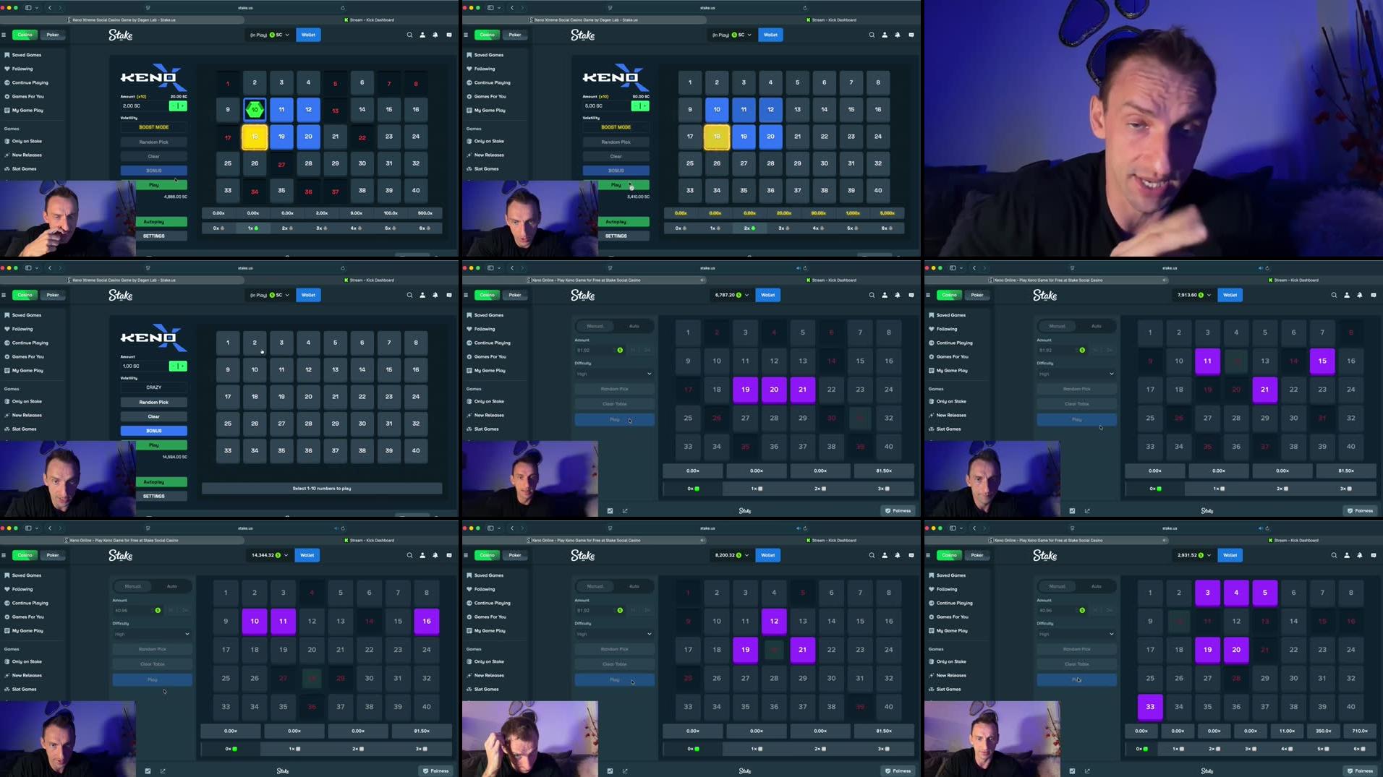Open Difficulty High dropdown in the 2,931.52 window
Screen dimensions: 1383x777
coord(1076,634)
